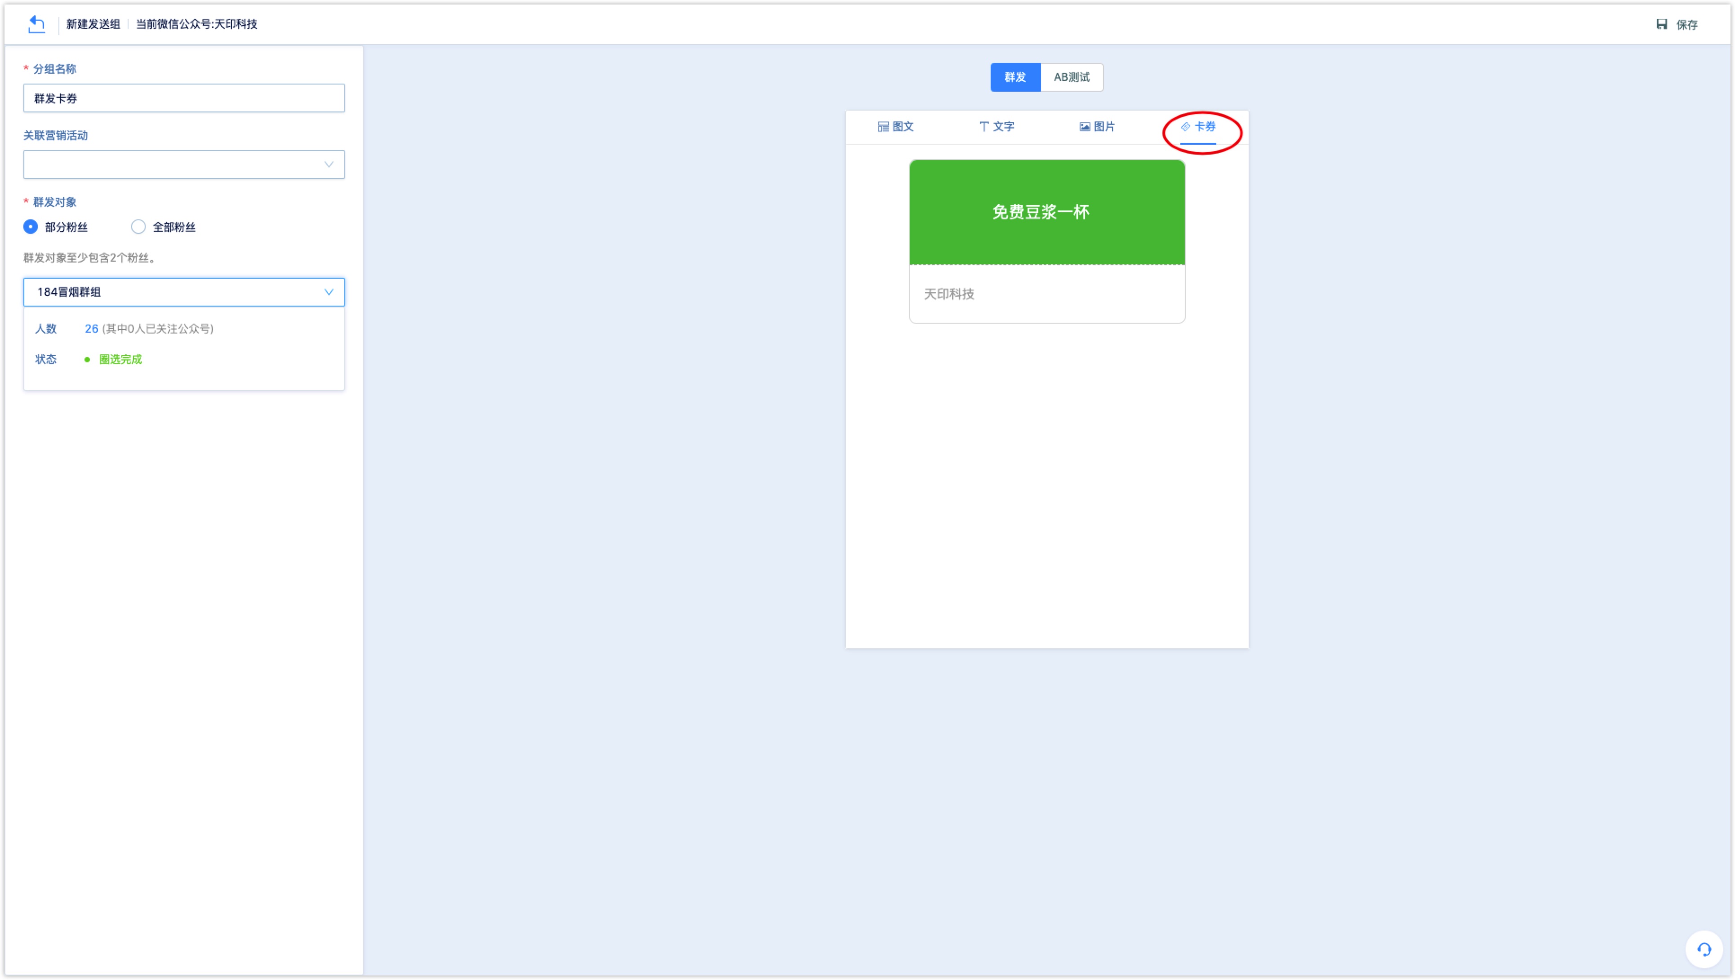Click the 新建发送组 title text

coord(93,24)
